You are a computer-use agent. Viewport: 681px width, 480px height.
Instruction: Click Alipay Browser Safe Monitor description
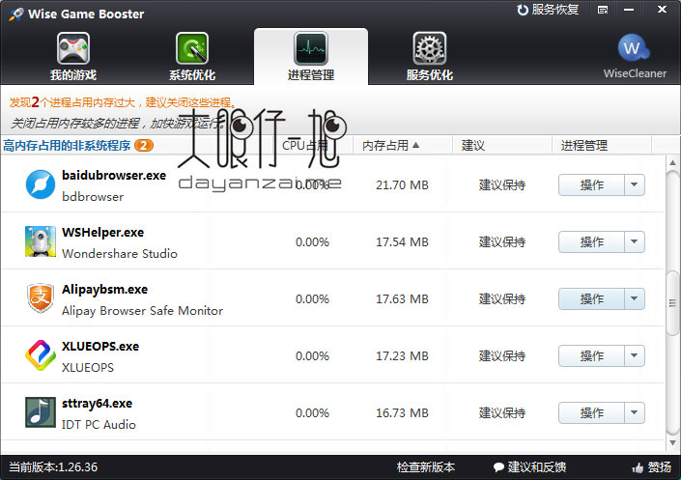pos(142,311)
